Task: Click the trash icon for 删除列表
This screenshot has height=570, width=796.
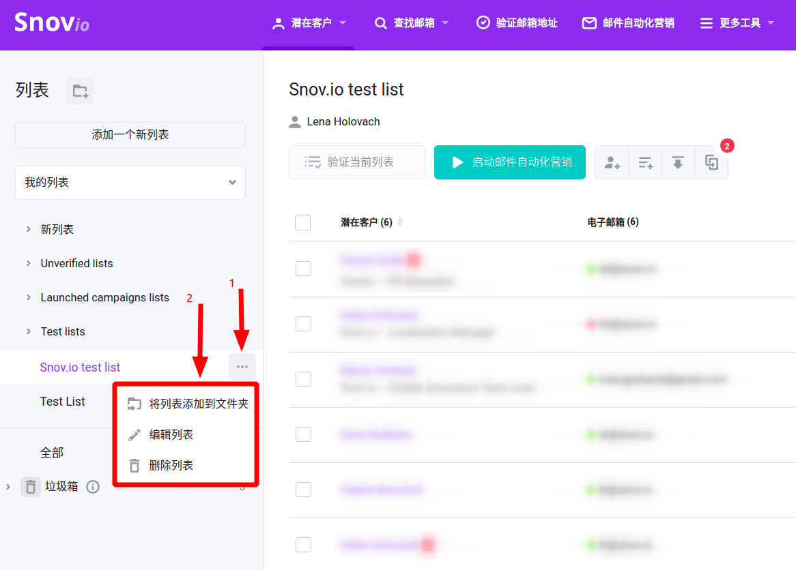Action: (134, 466)
